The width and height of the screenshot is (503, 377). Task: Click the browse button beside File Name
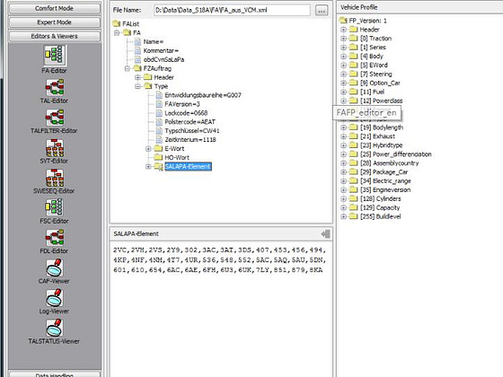(x=322, y=10)
